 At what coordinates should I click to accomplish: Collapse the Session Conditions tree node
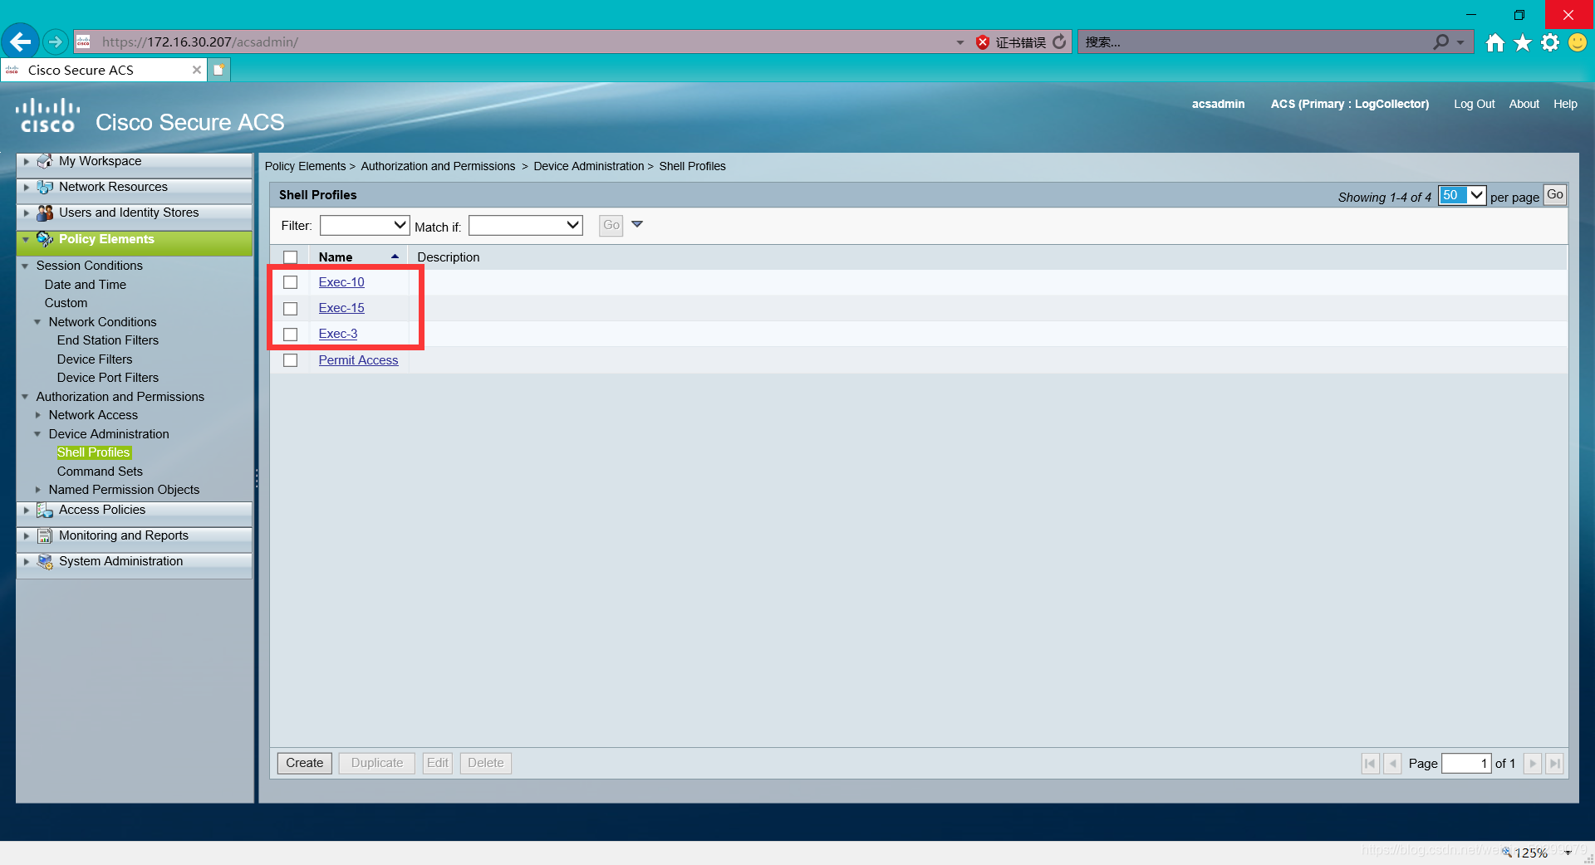(25, 266)
